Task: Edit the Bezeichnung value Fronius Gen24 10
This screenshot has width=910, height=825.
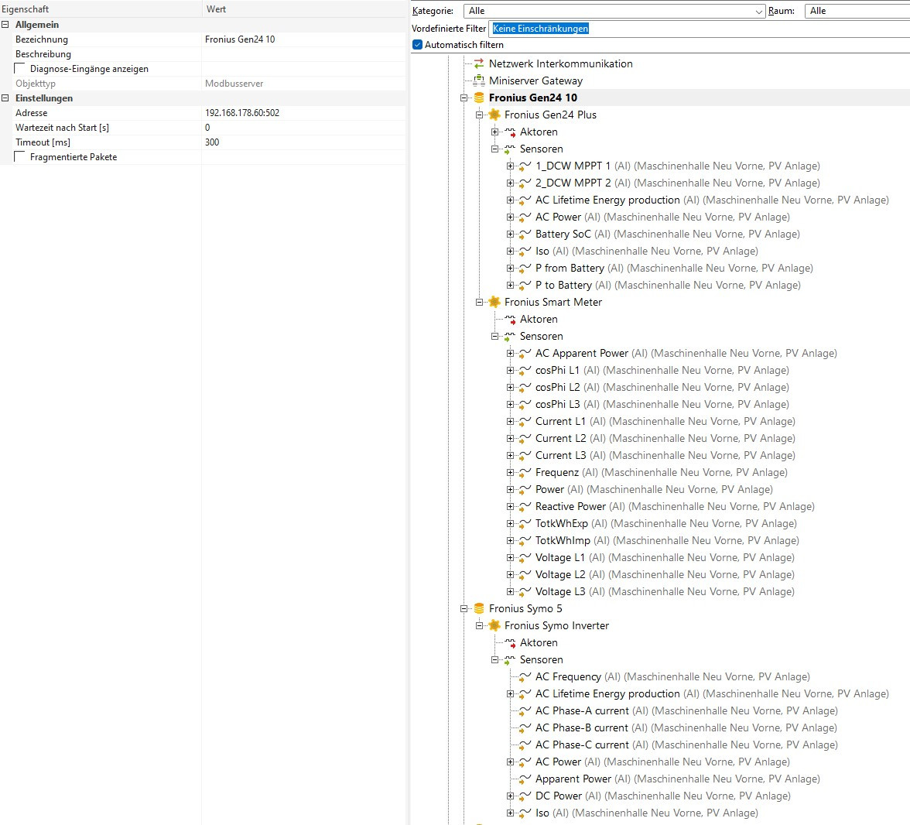Action: pyautogui.click(x=303, y=39)
